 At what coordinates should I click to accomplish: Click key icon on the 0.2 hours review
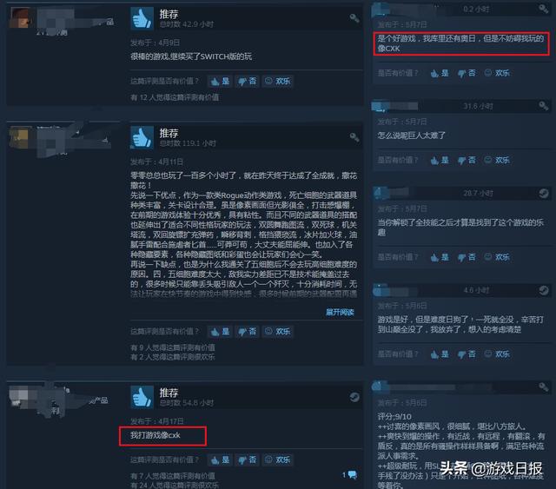[x=543, y=9]
